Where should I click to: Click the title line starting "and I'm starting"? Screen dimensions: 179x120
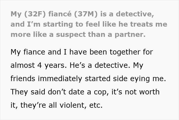click(89, 25)
